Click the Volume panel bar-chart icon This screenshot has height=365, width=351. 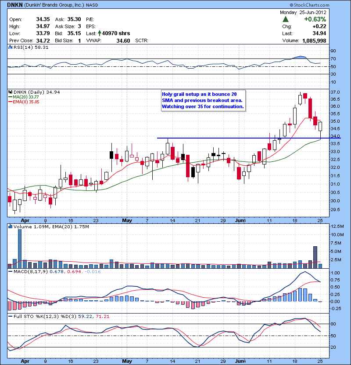(10, 226)
